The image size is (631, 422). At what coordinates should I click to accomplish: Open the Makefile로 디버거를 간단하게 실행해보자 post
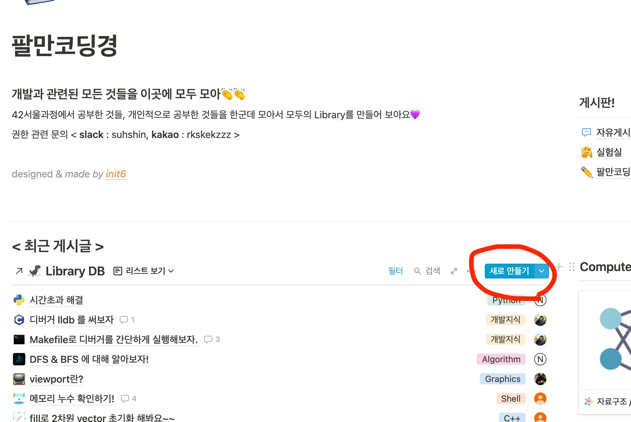click(x=113, y=339)
